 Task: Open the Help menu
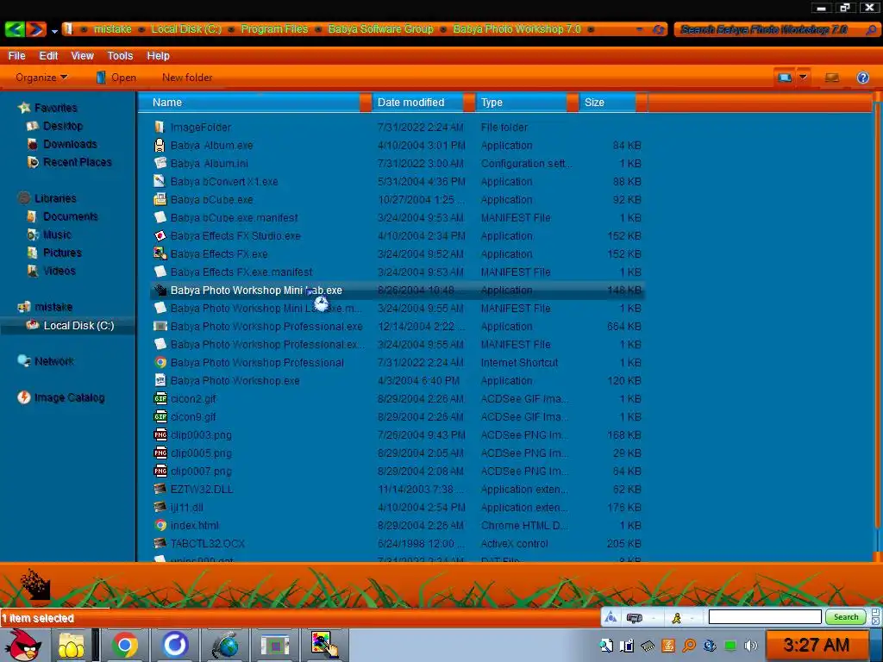pyautogui.click(x=159, y=56)
